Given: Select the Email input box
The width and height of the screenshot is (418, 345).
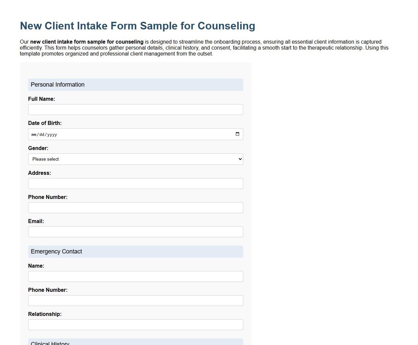Looking at the screenshot, I should [136, 232].
